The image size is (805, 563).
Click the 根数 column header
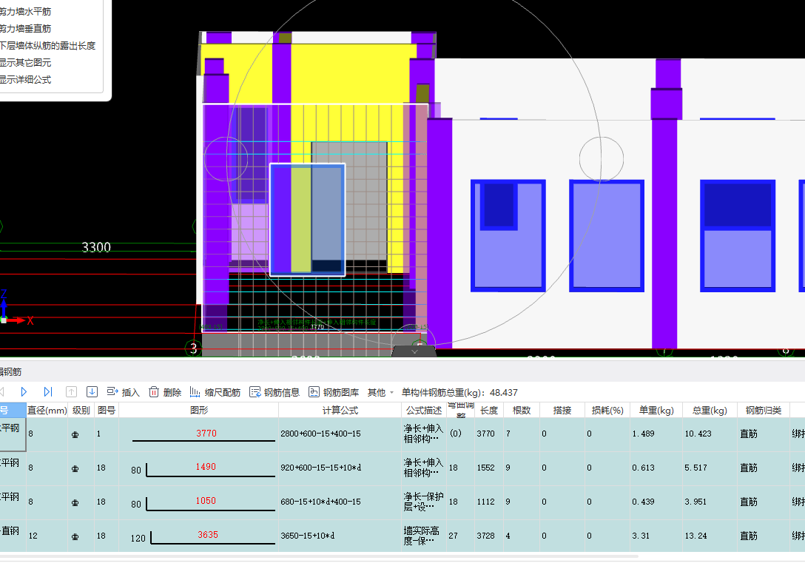coord(521,410)
